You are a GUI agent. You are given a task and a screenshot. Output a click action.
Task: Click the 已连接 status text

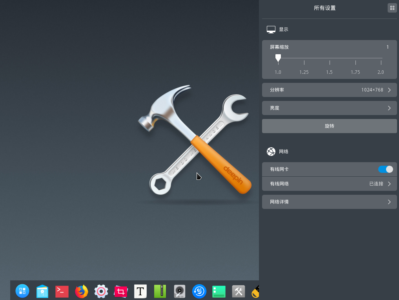tap(376, 184)
